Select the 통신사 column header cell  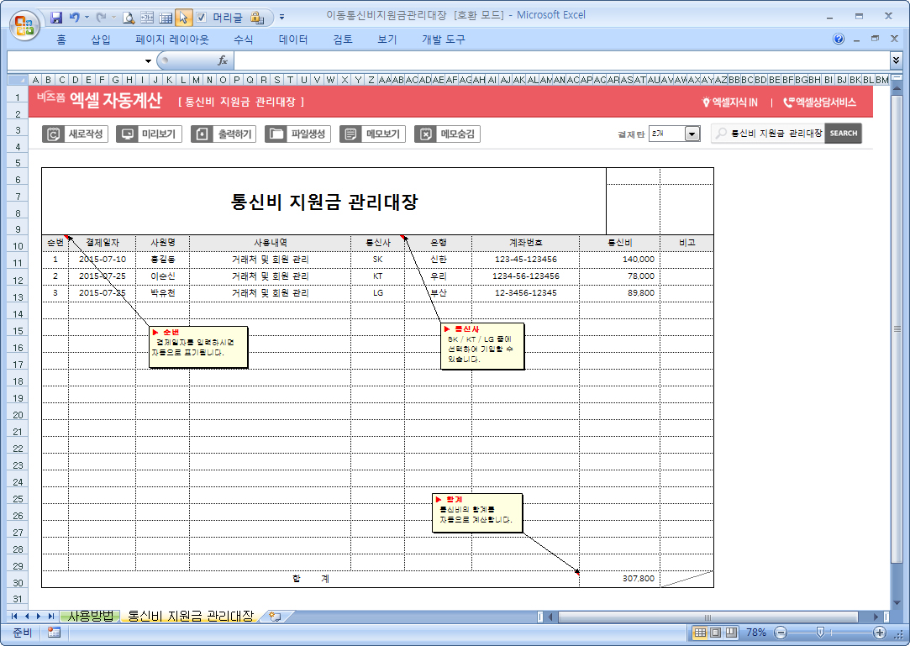[378, 243]
